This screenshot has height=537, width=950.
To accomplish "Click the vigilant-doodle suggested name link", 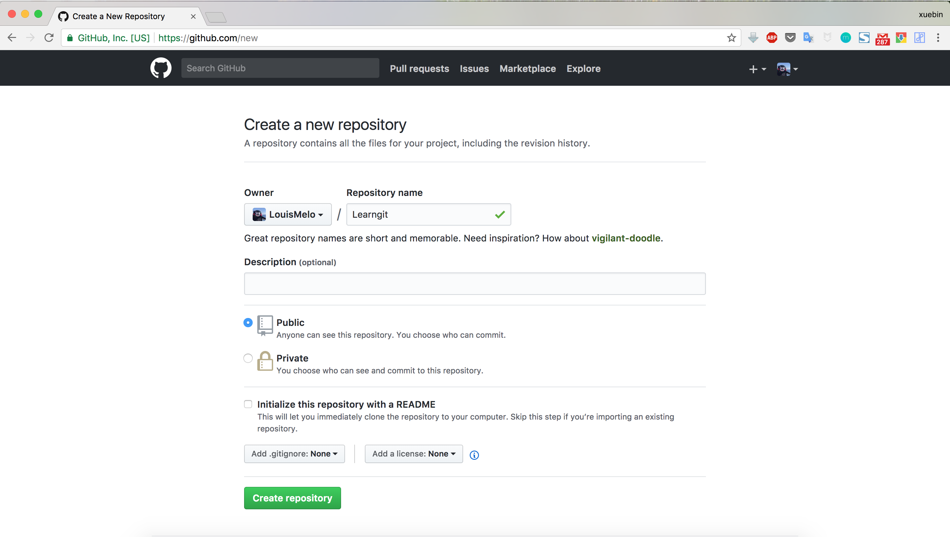I will coord(626,237).
